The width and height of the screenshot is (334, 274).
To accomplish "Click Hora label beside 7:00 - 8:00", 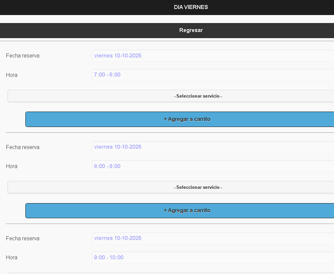I will click(12, 75).
